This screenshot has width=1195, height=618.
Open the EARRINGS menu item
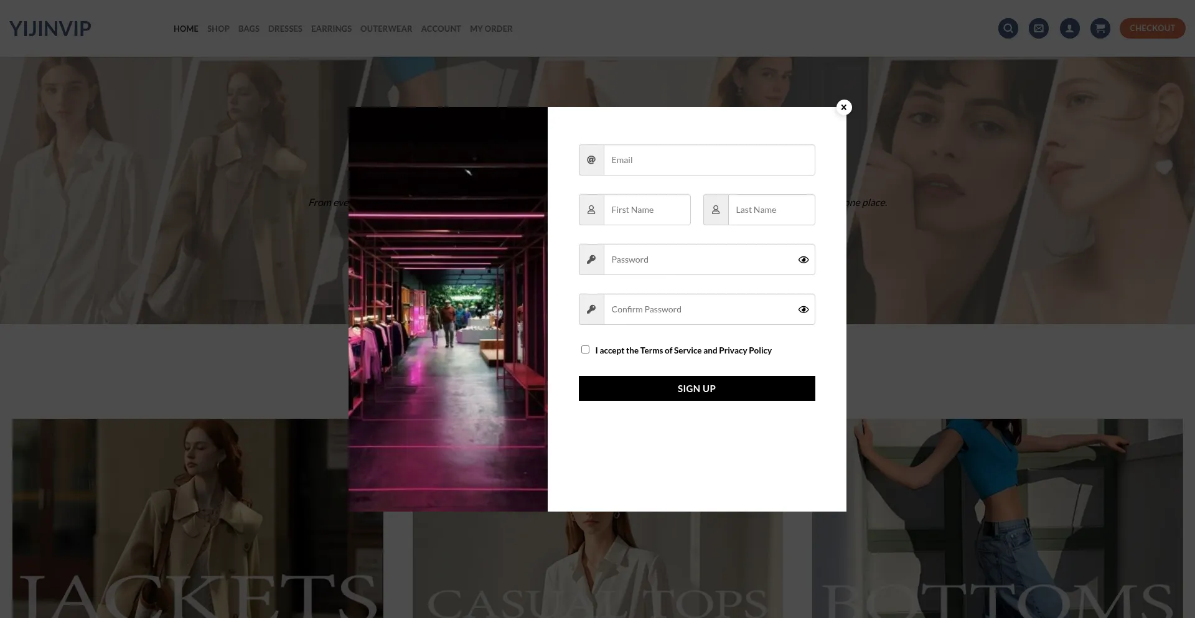tap(331, 29)
